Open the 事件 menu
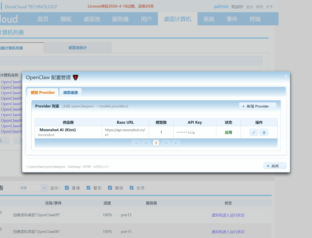The image size is (312, 238). [232, 19]
